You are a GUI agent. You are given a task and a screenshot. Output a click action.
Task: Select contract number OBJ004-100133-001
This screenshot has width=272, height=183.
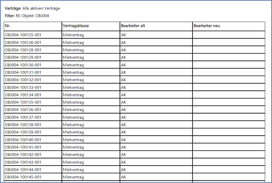coord(23,87)
